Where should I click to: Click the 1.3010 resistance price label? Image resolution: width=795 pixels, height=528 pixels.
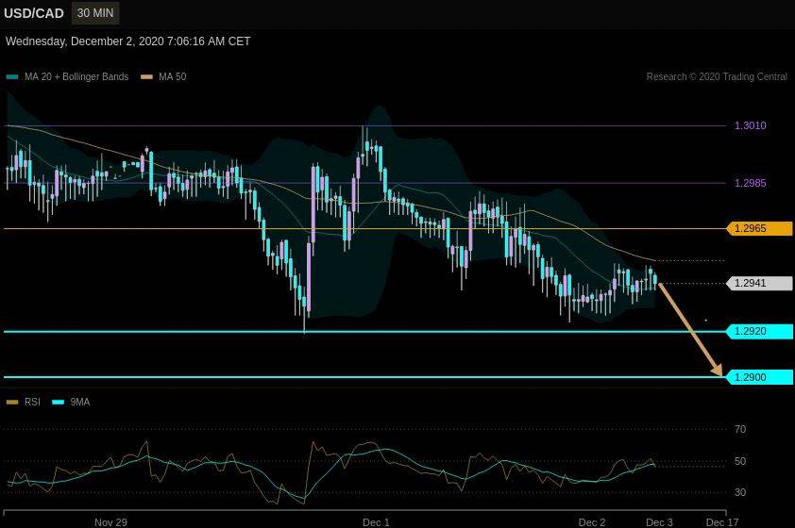751,125
